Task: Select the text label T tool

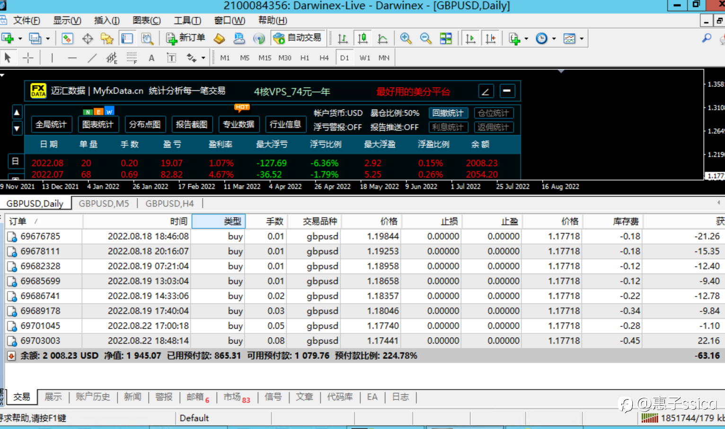Action: click(x=171, y=58)
